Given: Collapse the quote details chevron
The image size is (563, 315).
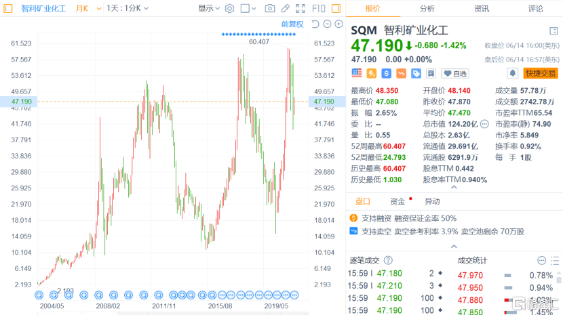Looking at the screenshot, I should point(454,187).
